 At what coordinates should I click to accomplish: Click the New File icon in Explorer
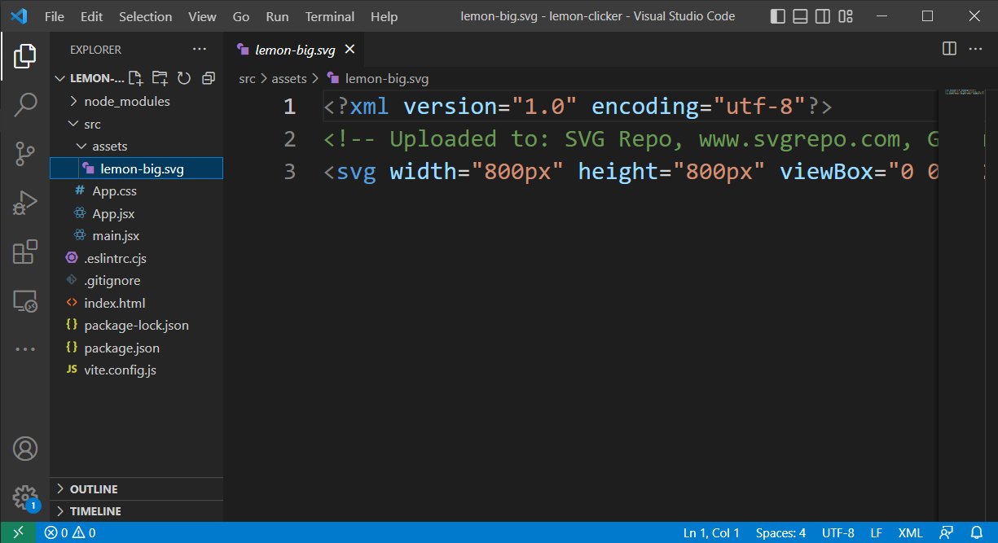click(x=136, y=78)
